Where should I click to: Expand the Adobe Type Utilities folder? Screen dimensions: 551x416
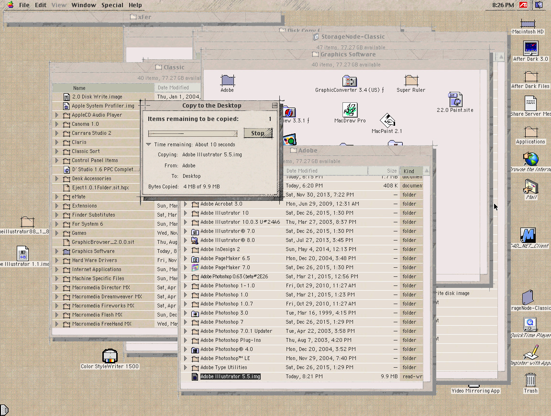click(x=186, y=368)
